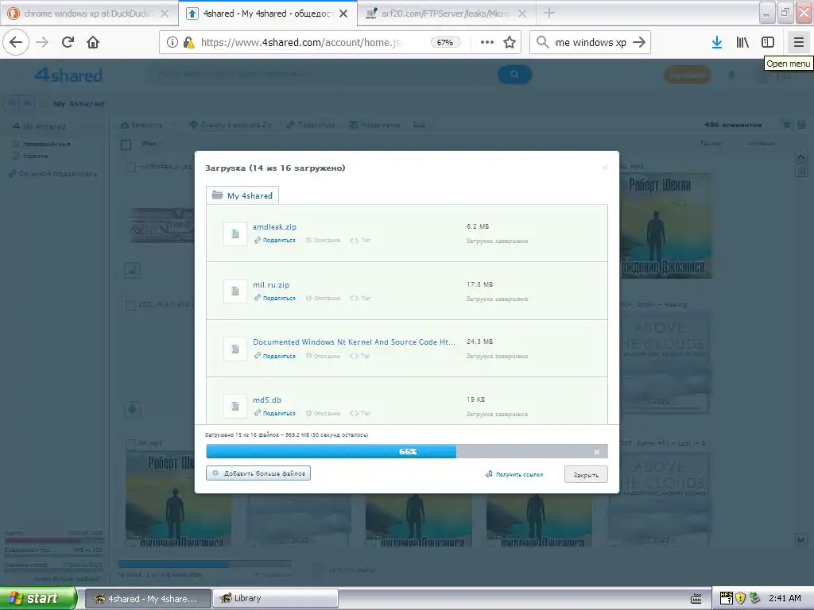Screen dimensions: 814x610
Task: Focus the URL address field
Action: coord(301,43)
